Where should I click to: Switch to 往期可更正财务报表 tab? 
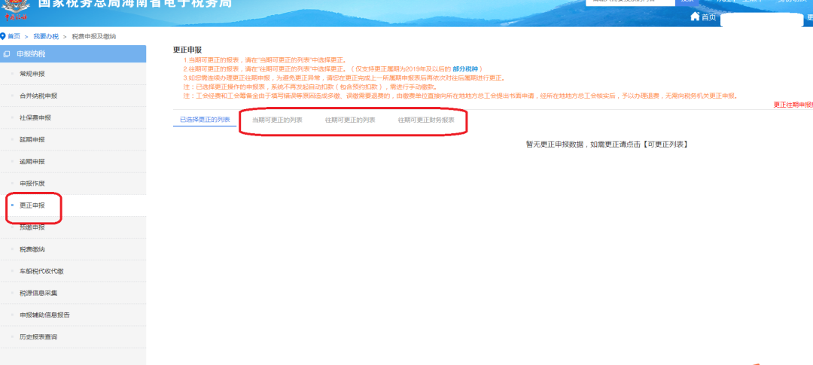coord(426,120)
